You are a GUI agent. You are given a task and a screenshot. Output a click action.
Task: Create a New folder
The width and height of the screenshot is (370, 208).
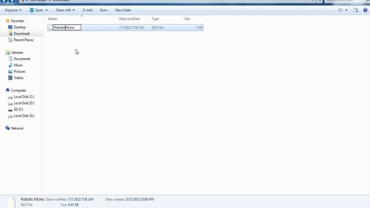point(123,10)
